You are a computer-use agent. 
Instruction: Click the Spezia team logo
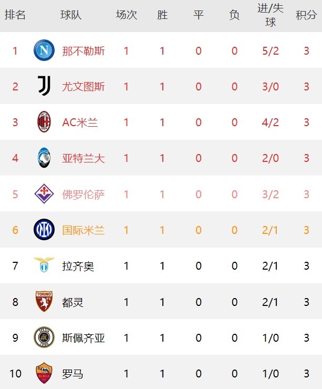pos(44,337)
